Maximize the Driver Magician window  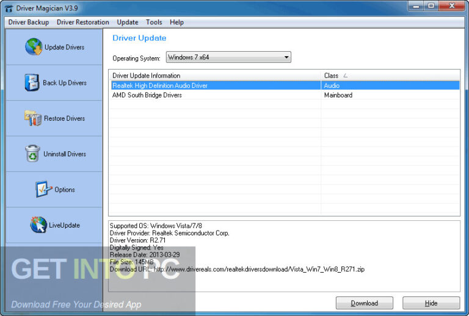[431, 5]
